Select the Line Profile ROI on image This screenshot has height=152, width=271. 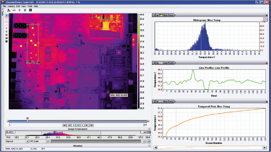coord(106,18)
